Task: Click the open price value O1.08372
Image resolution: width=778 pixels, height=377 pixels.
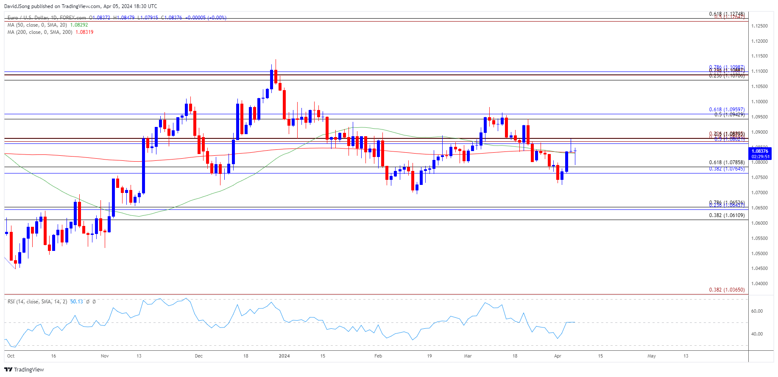Action: pyautogui.click(x=99, y=18)
